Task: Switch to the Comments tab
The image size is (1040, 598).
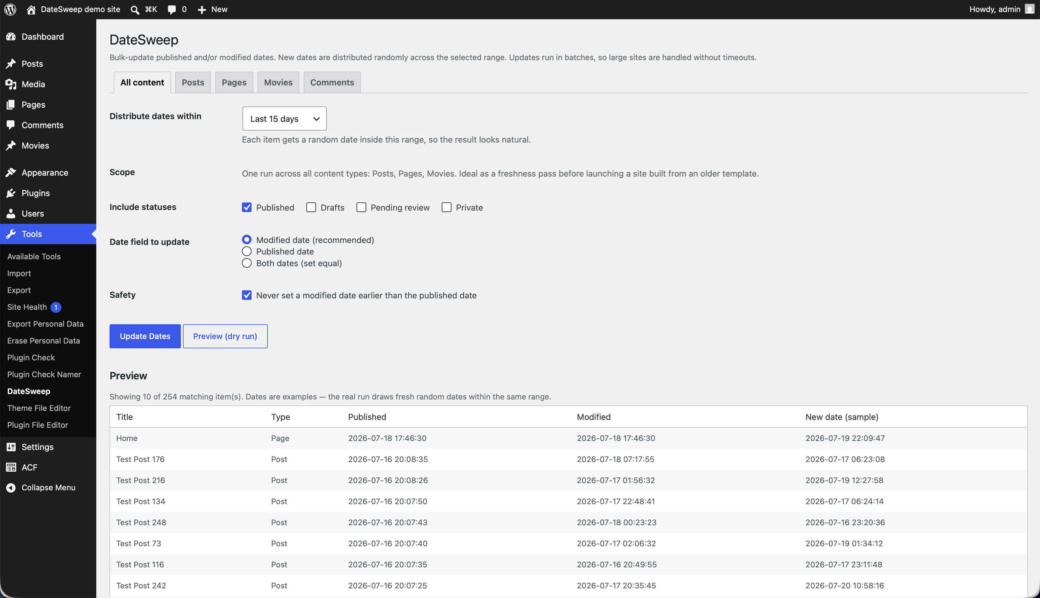Action: coord(332,82)
